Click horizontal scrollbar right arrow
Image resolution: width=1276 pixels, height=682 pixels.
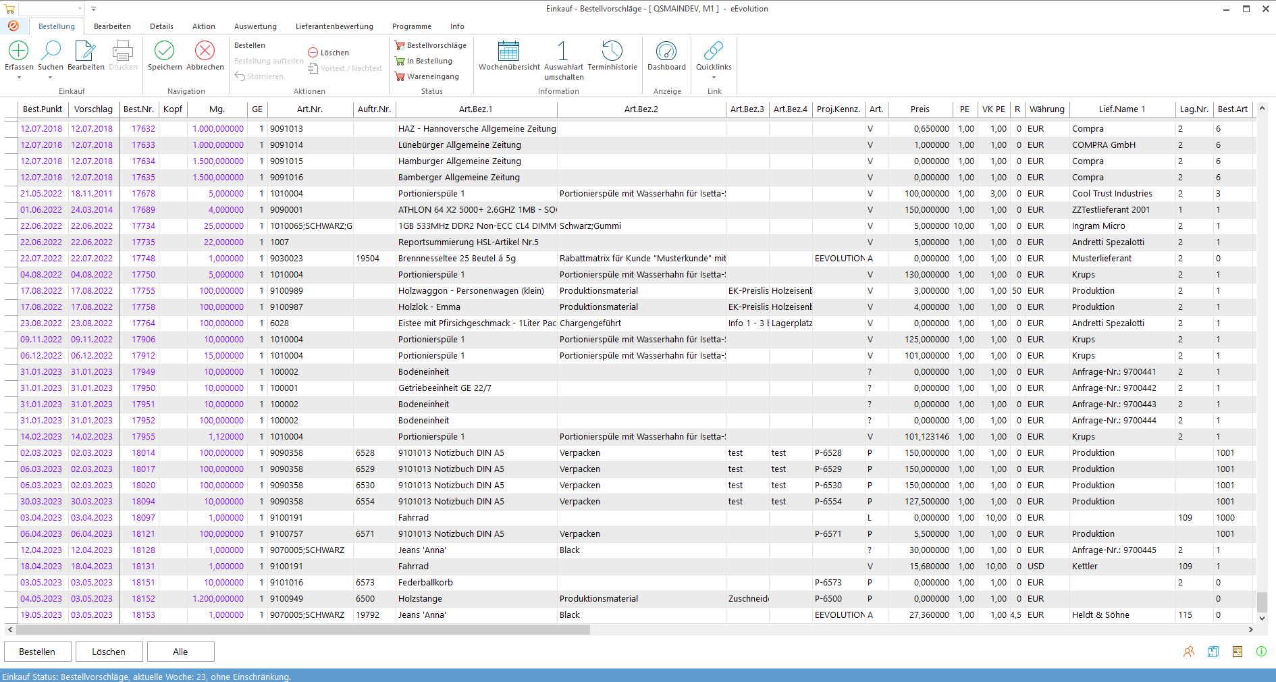pos(1250,629)
